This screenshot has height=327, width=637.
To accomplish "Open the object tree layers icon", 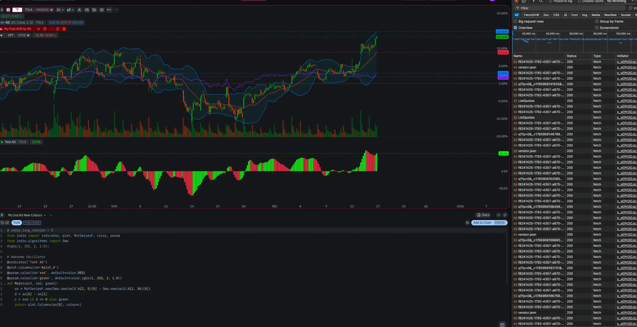I will pos(102,10).
